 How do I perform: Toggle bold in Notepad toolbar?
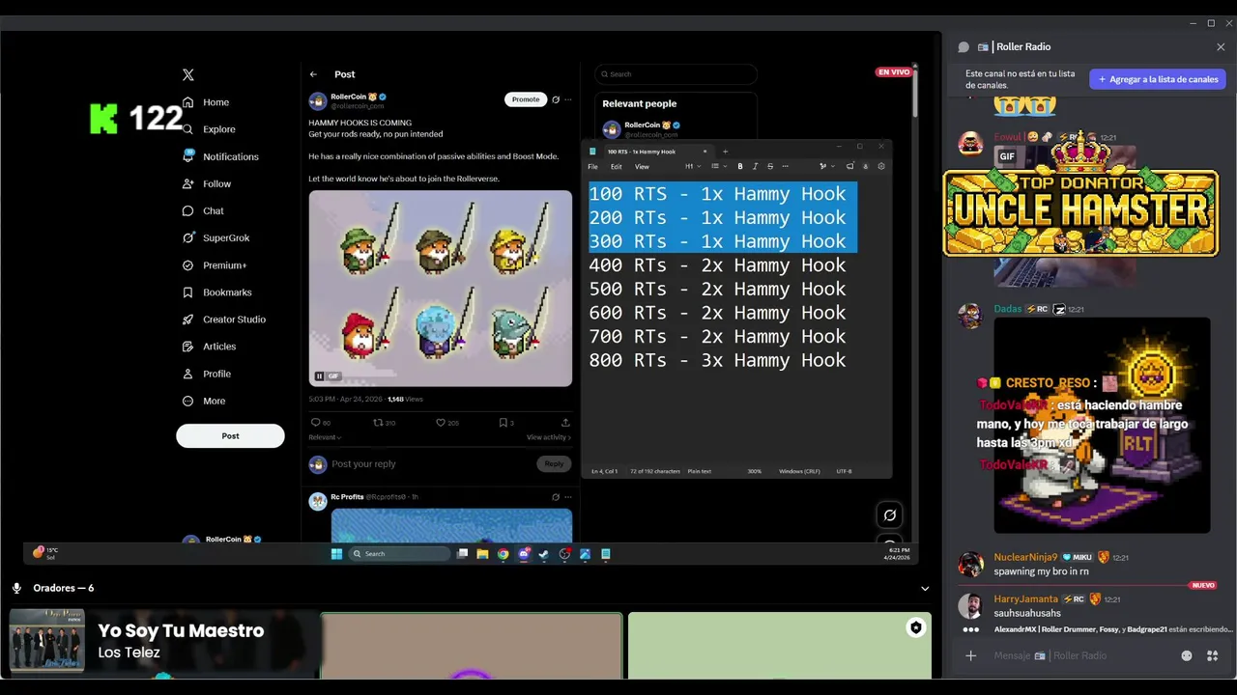coord(740,166)
